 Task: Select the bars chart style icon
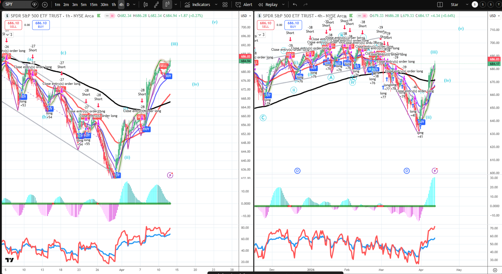[x=146, y=5]
